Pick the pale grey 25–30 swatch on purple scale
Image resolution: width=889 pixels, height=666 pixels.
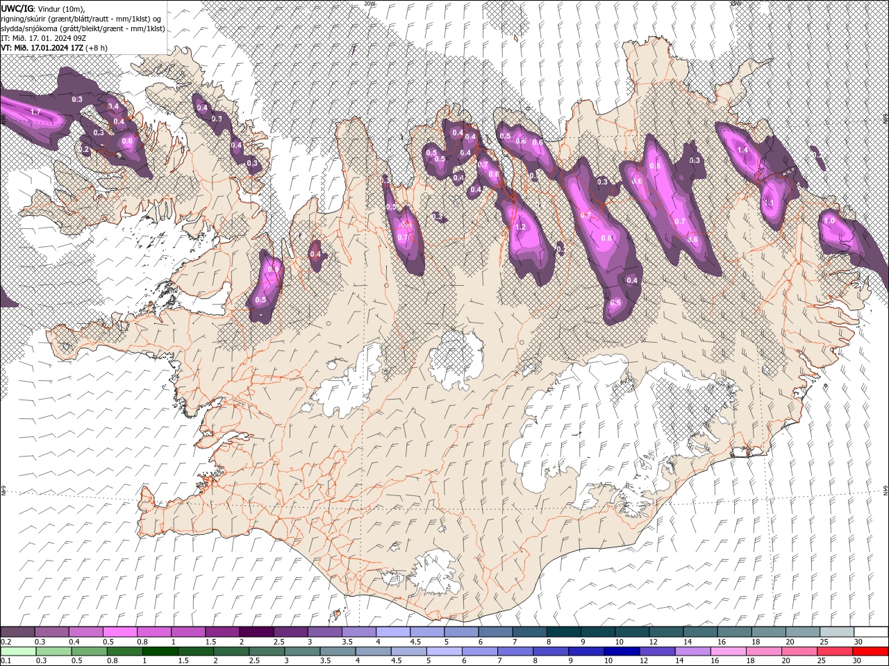[837, 632]
